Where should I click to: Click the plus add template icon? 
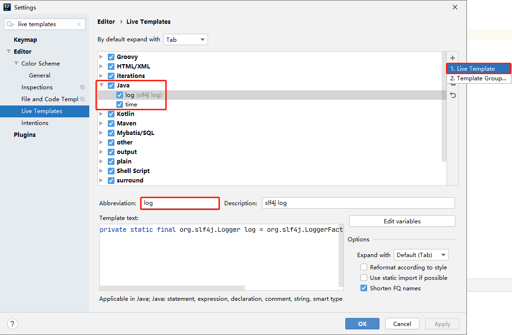pos(453,58)
